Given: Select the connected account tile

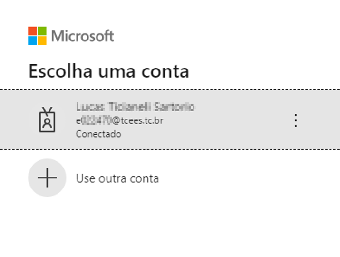Looking at the screenshot, I should (x=170, y=119).
